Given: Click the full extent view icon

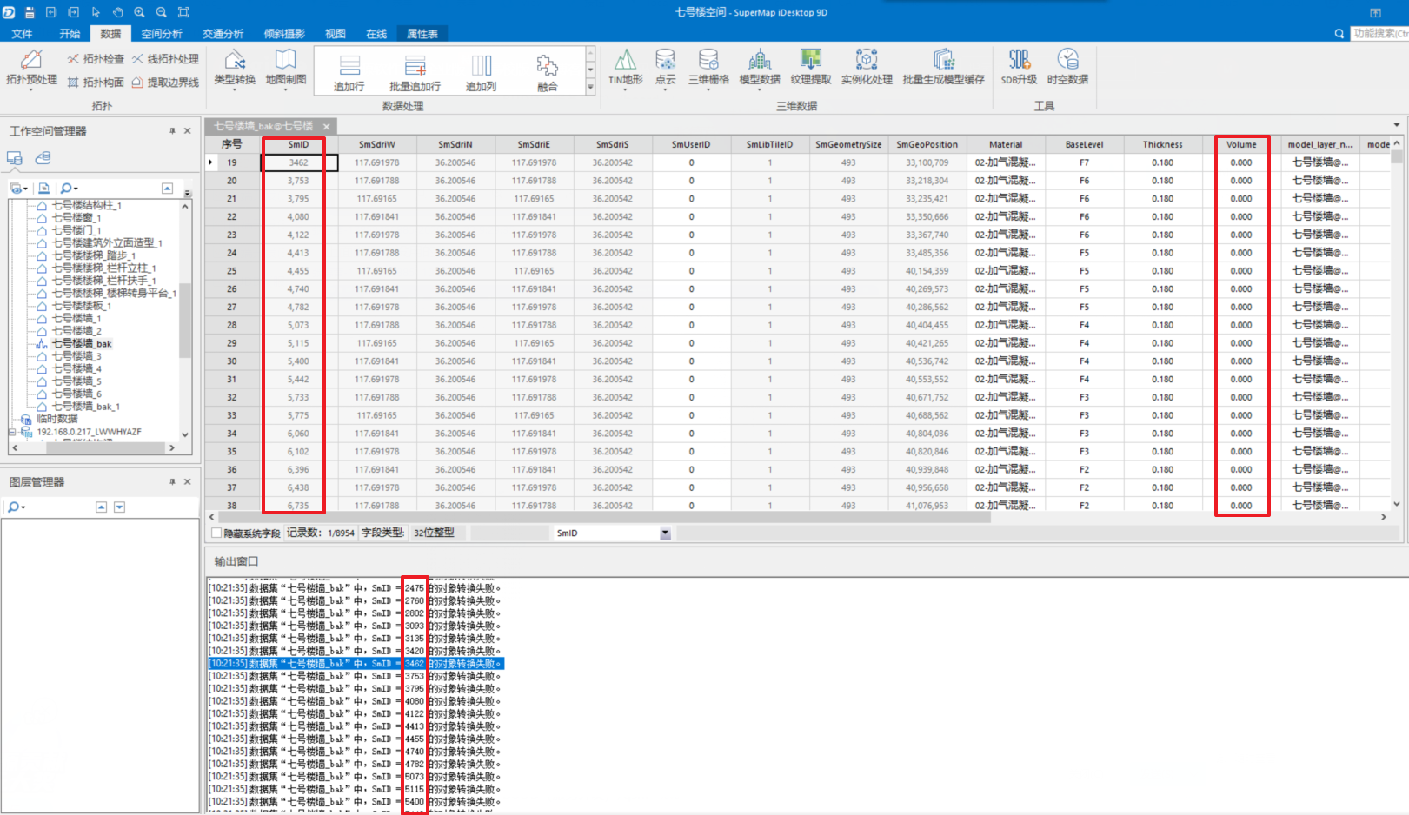Looking at the screenshot, I should (183, 12).
